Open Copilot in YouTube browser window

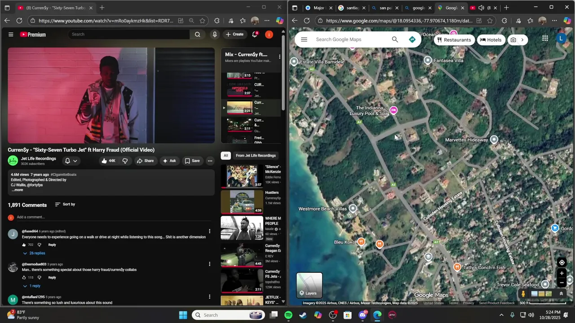279,21
